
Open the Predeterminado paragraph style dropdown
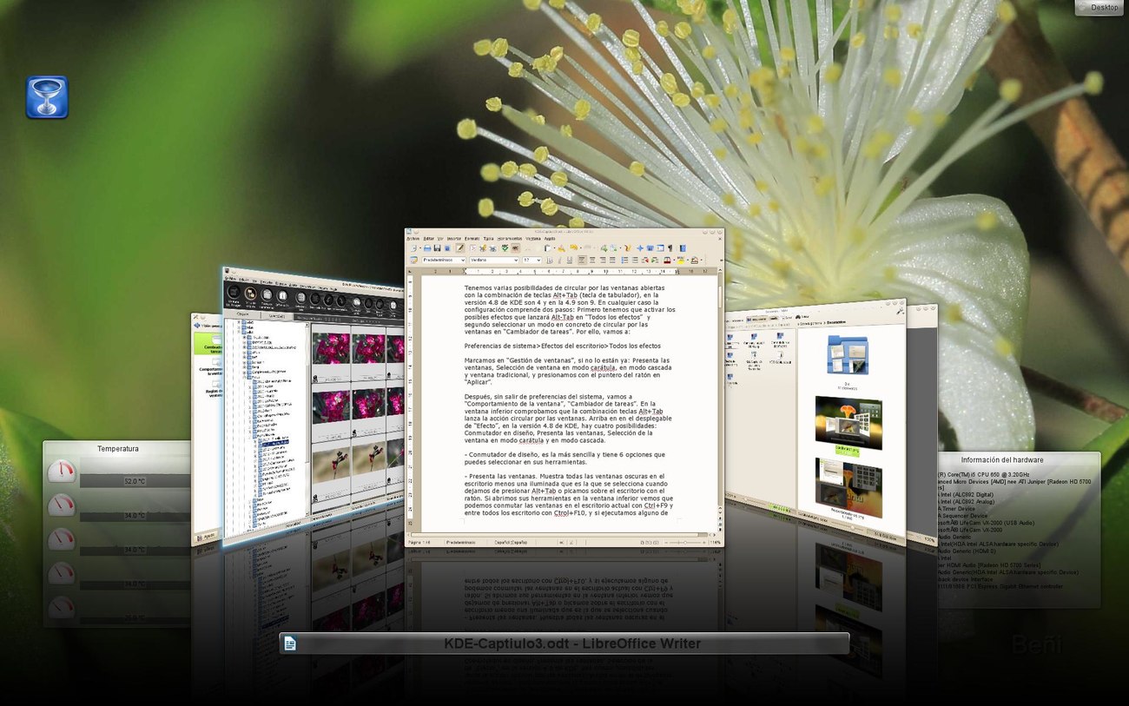pos(444,260)
